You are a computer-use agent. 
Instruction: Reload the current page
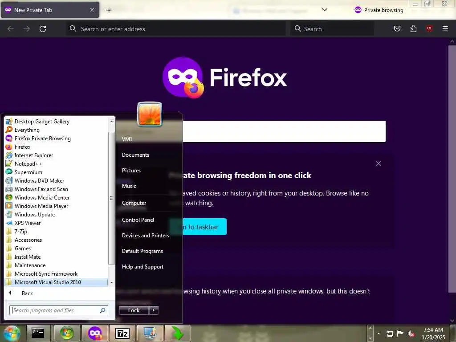(43, 29)
